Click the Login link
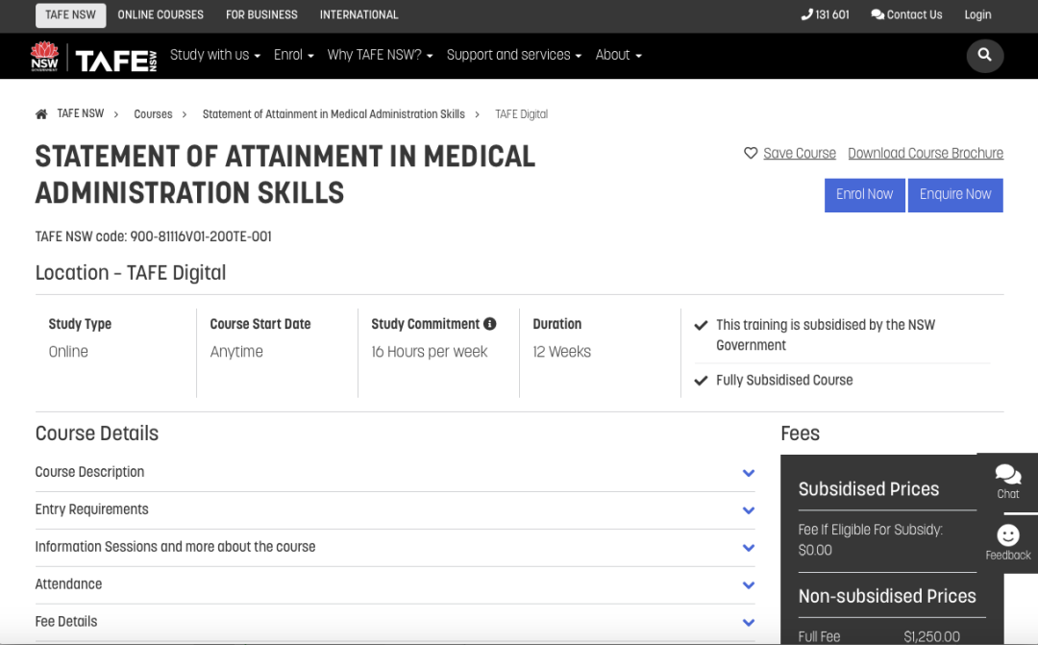 tap(977, 14)
